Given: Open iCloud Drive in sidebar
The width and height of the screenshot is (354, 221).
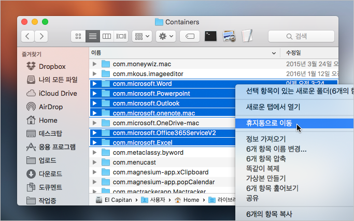Looking at the screenshot, I should 52,93.
